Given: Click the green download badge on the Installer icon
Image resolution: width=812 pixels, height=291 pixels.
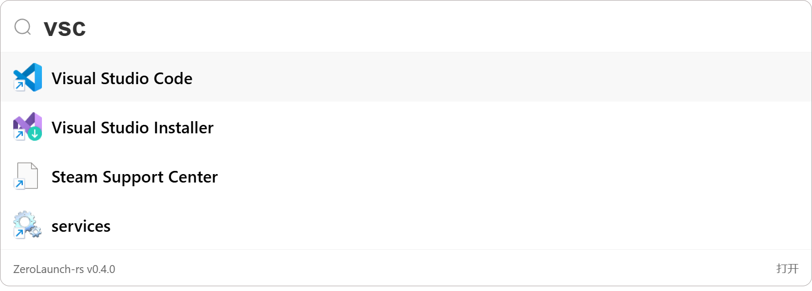Looking at the screenshot, I should (35, 134).
